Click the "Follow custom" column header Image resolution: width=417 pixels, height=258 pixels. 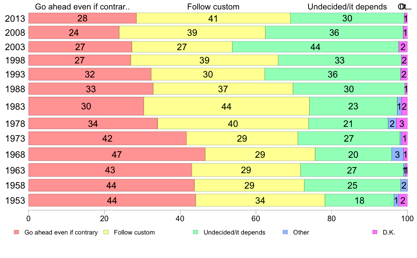[213, 7]
